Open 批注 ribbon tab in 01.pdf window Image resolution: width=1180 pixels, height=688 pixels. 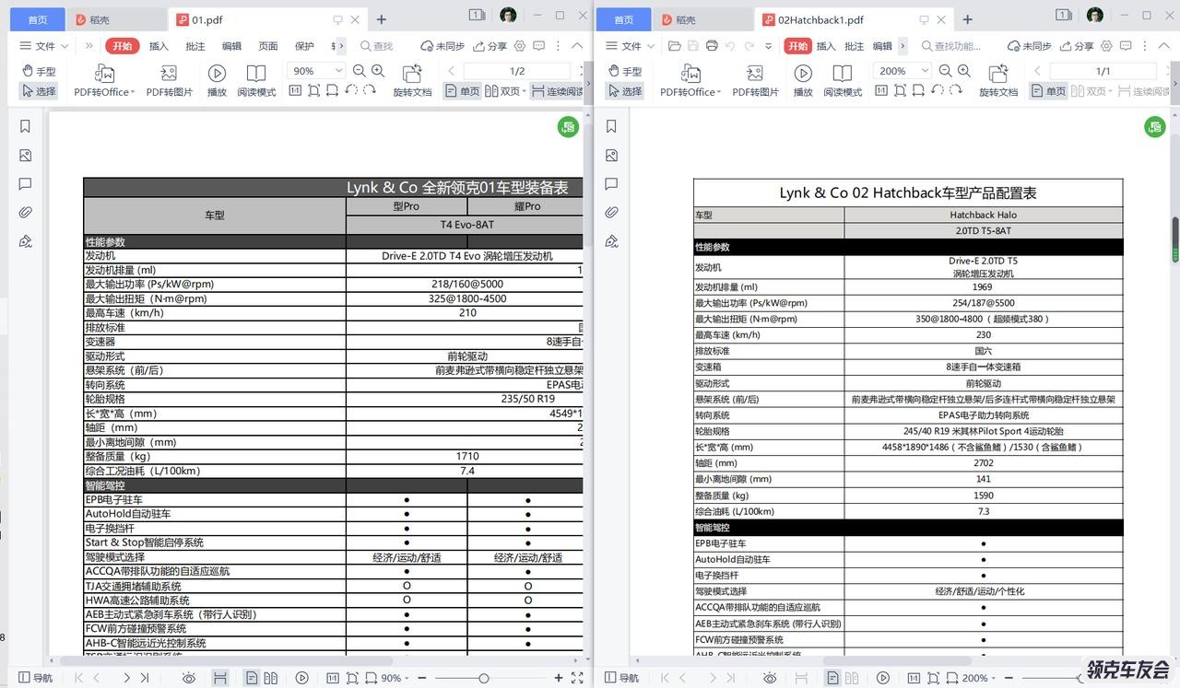pyautogui.click(x=195, y=46)
